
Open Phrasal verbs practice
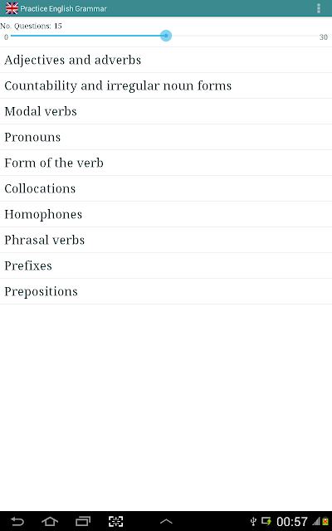(x=166, y=240)
